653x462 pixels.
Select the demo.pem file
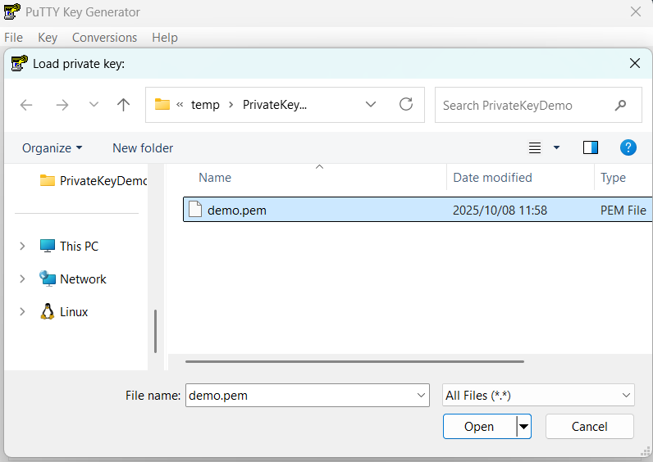[x=236, y=210]
